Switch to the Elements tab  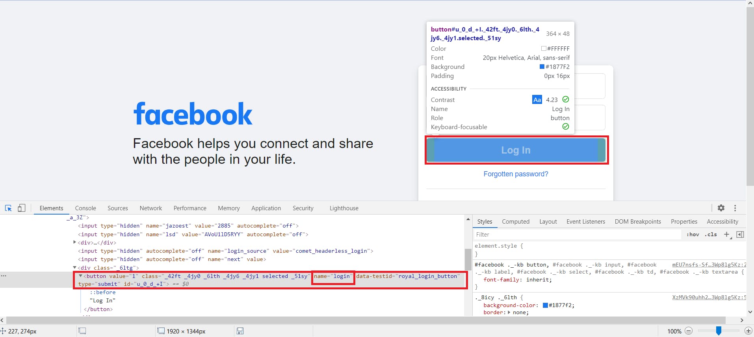click(x=51, y=208)
